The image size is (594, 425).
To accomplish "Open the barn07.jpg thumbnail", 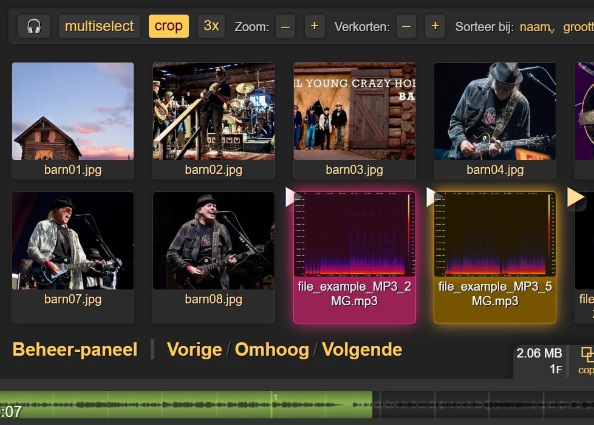I will (x=73, y=241).
